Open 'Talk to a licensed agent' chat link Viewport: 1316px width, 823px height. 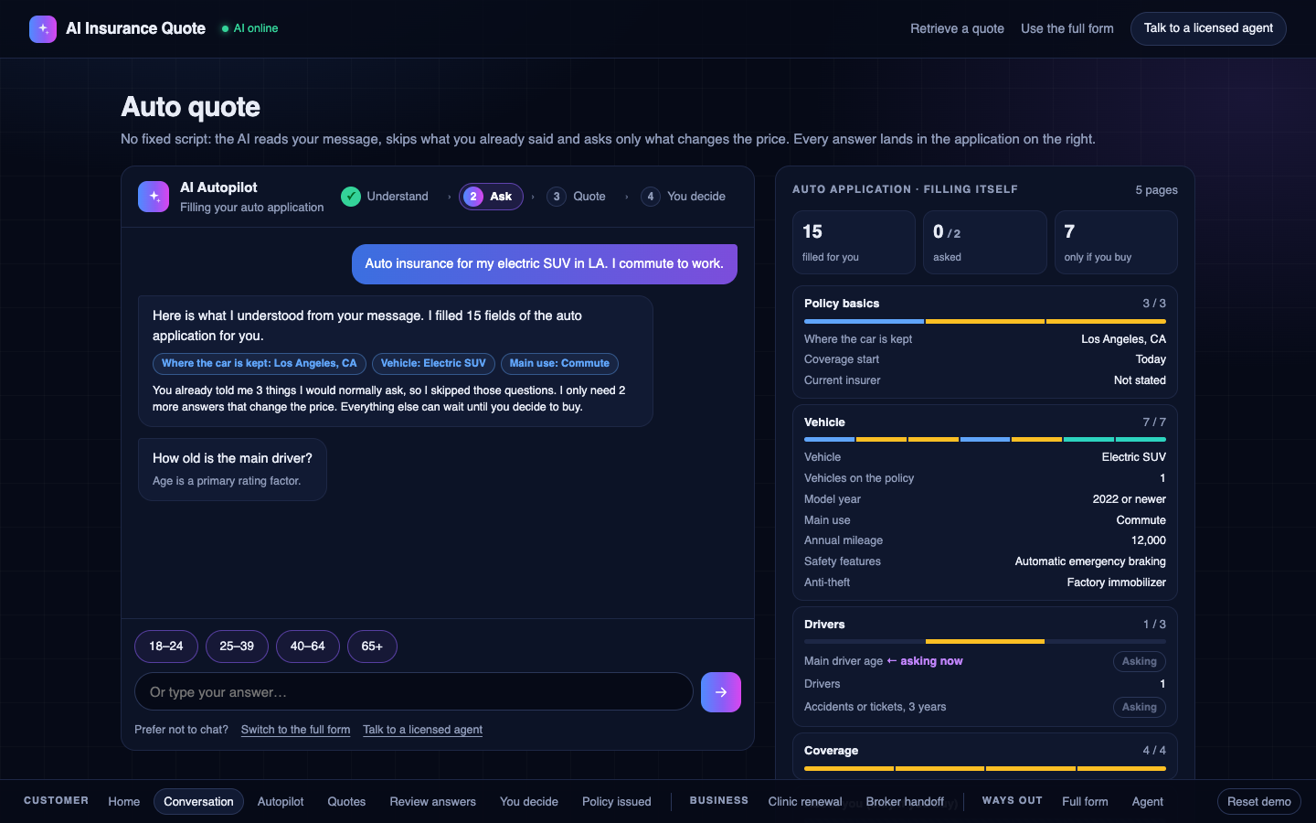point(422,730)
